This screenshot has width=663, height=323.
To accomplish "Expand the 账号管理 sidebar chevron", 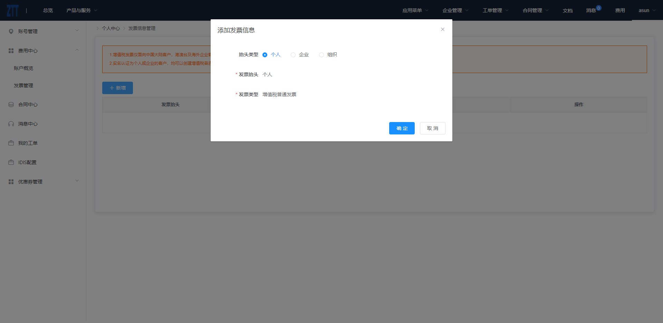I will point(77,31).
